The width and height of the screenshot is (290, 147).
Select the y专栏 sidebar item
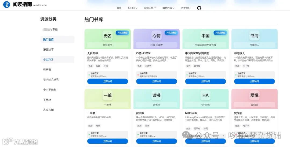click(x=57, y=29)
